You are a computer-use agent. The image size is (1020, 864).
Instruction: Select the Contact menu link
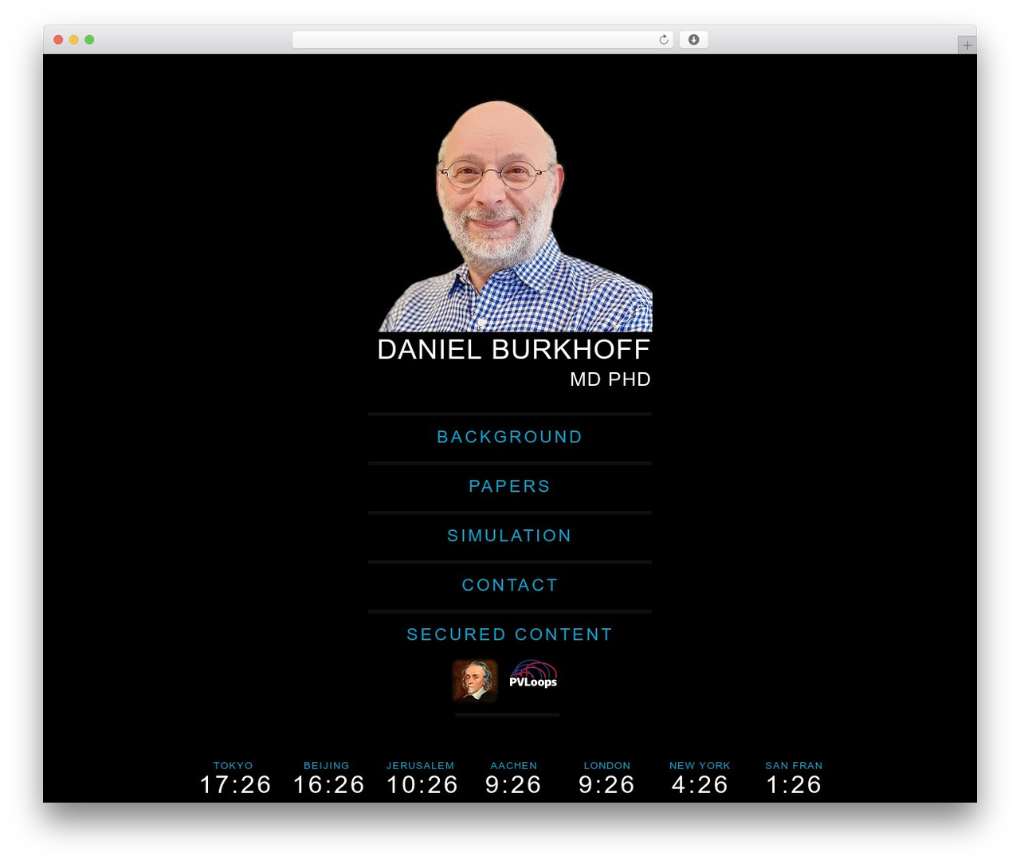[x=510, y=585]
